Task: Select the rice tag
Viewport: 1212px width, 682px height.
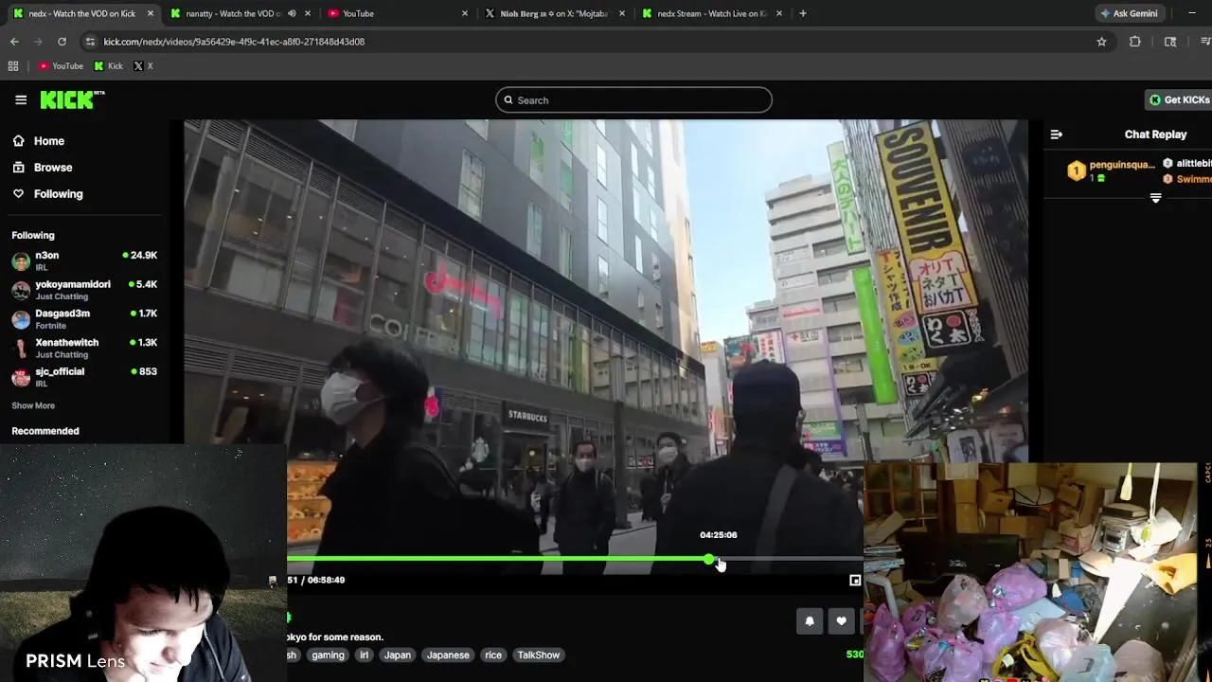Action: coord(493,655)
